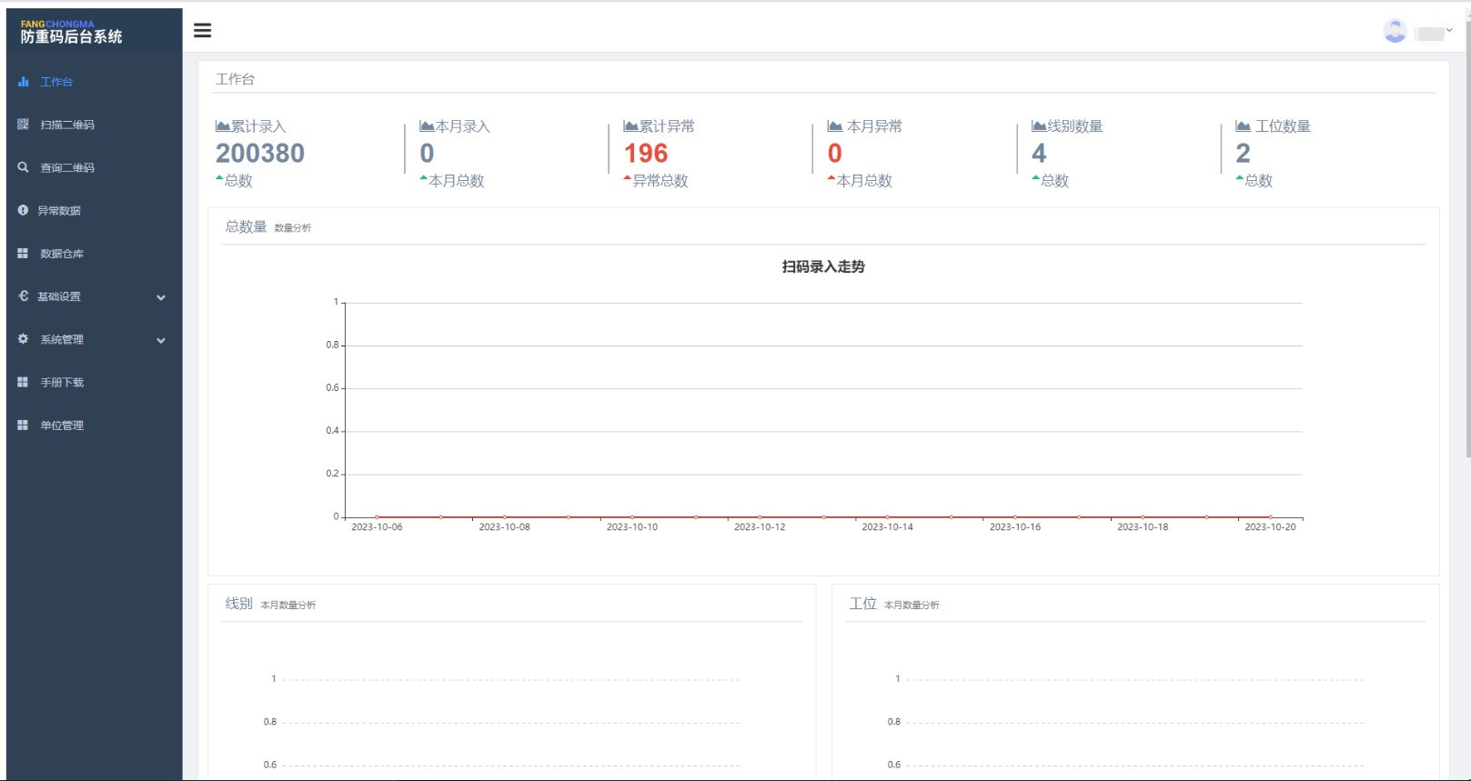Expand the 系统管理 submenu chevron
The image size is (1471, 781).
pyautogui.click(x=161, y=340)
